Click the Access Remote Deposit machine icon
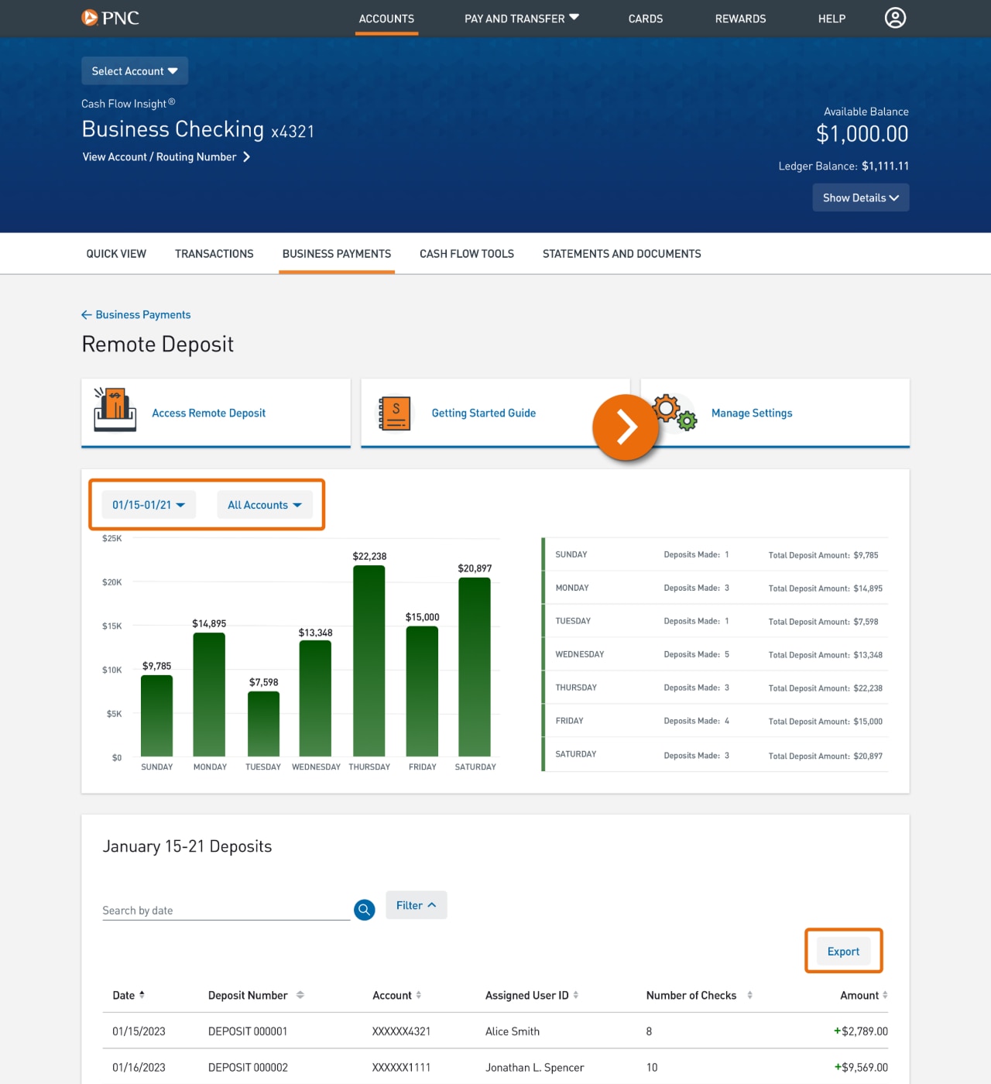The width and height of the screenshot is (991, 1084). (115, 412)
